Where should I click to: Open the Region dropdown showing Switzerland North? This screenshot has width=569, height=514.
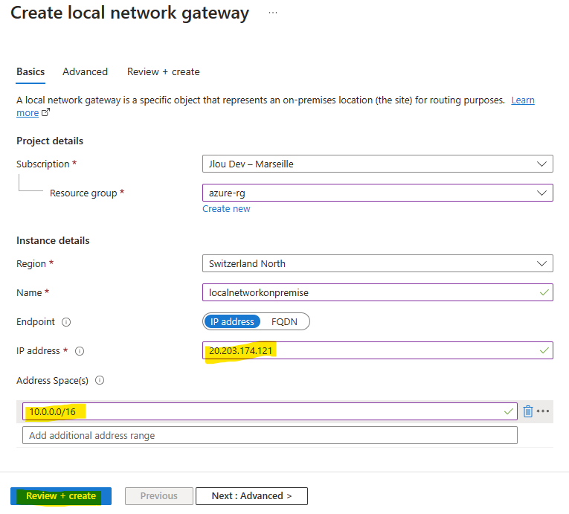coord(378,263)
